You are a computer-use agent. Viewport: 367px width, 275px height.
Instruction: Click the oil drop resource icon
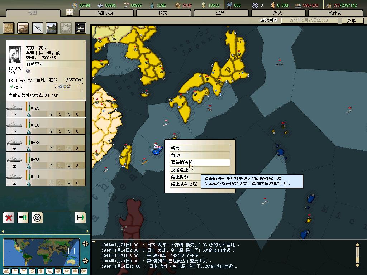[152, 5]
